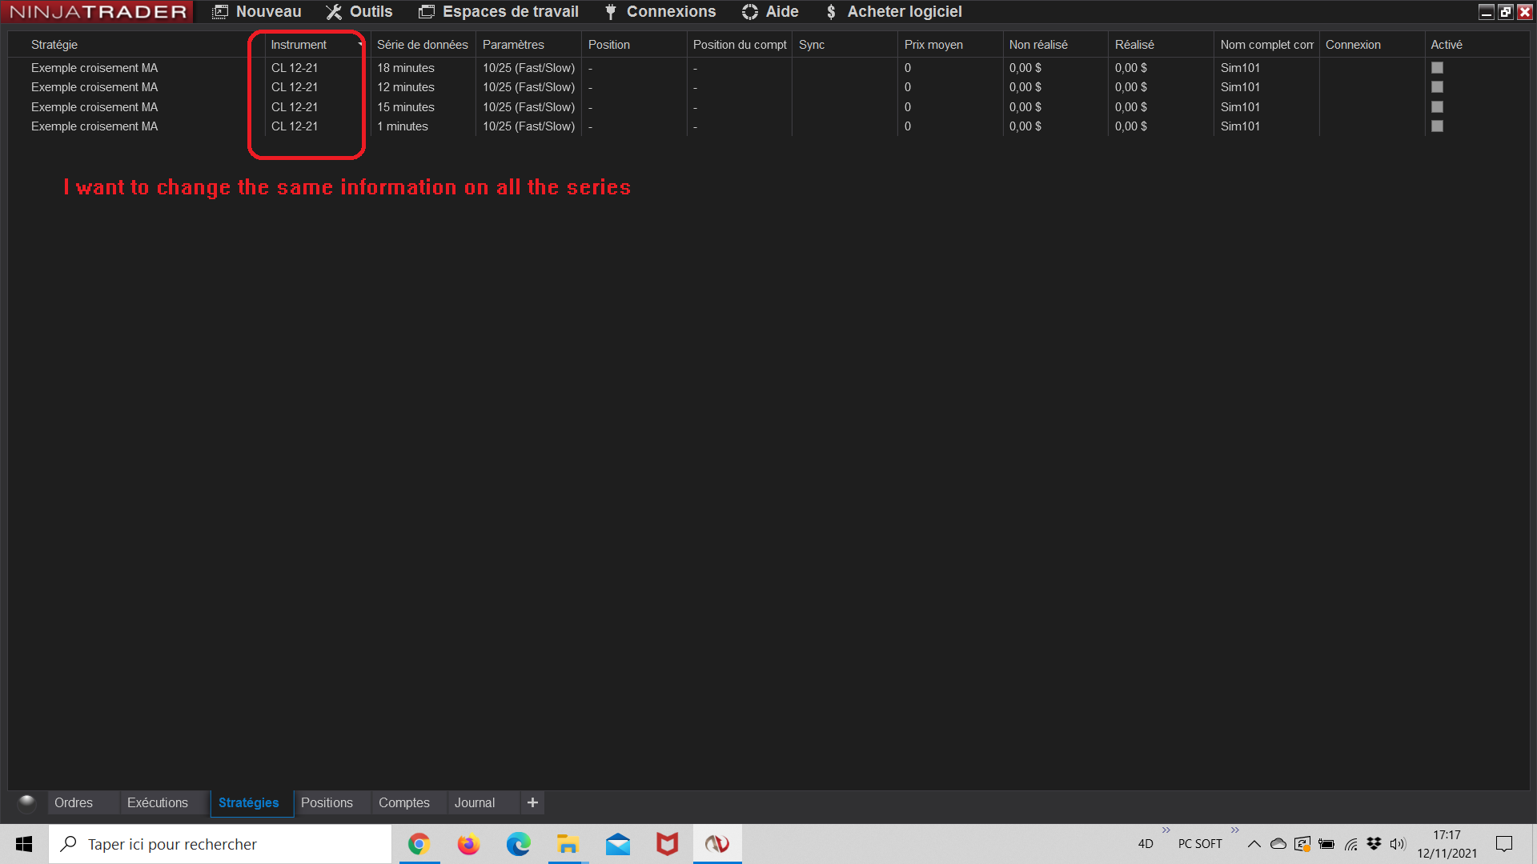The width and height of the screenshot is (1537, 864).
Task: Sort by the Instrument column arrow
Action: click(359, 45)
